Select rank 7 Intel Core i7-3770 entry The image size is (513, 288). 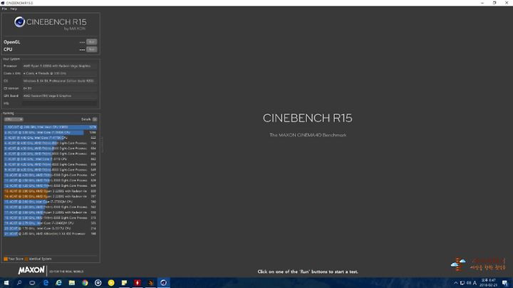point(51,159)
